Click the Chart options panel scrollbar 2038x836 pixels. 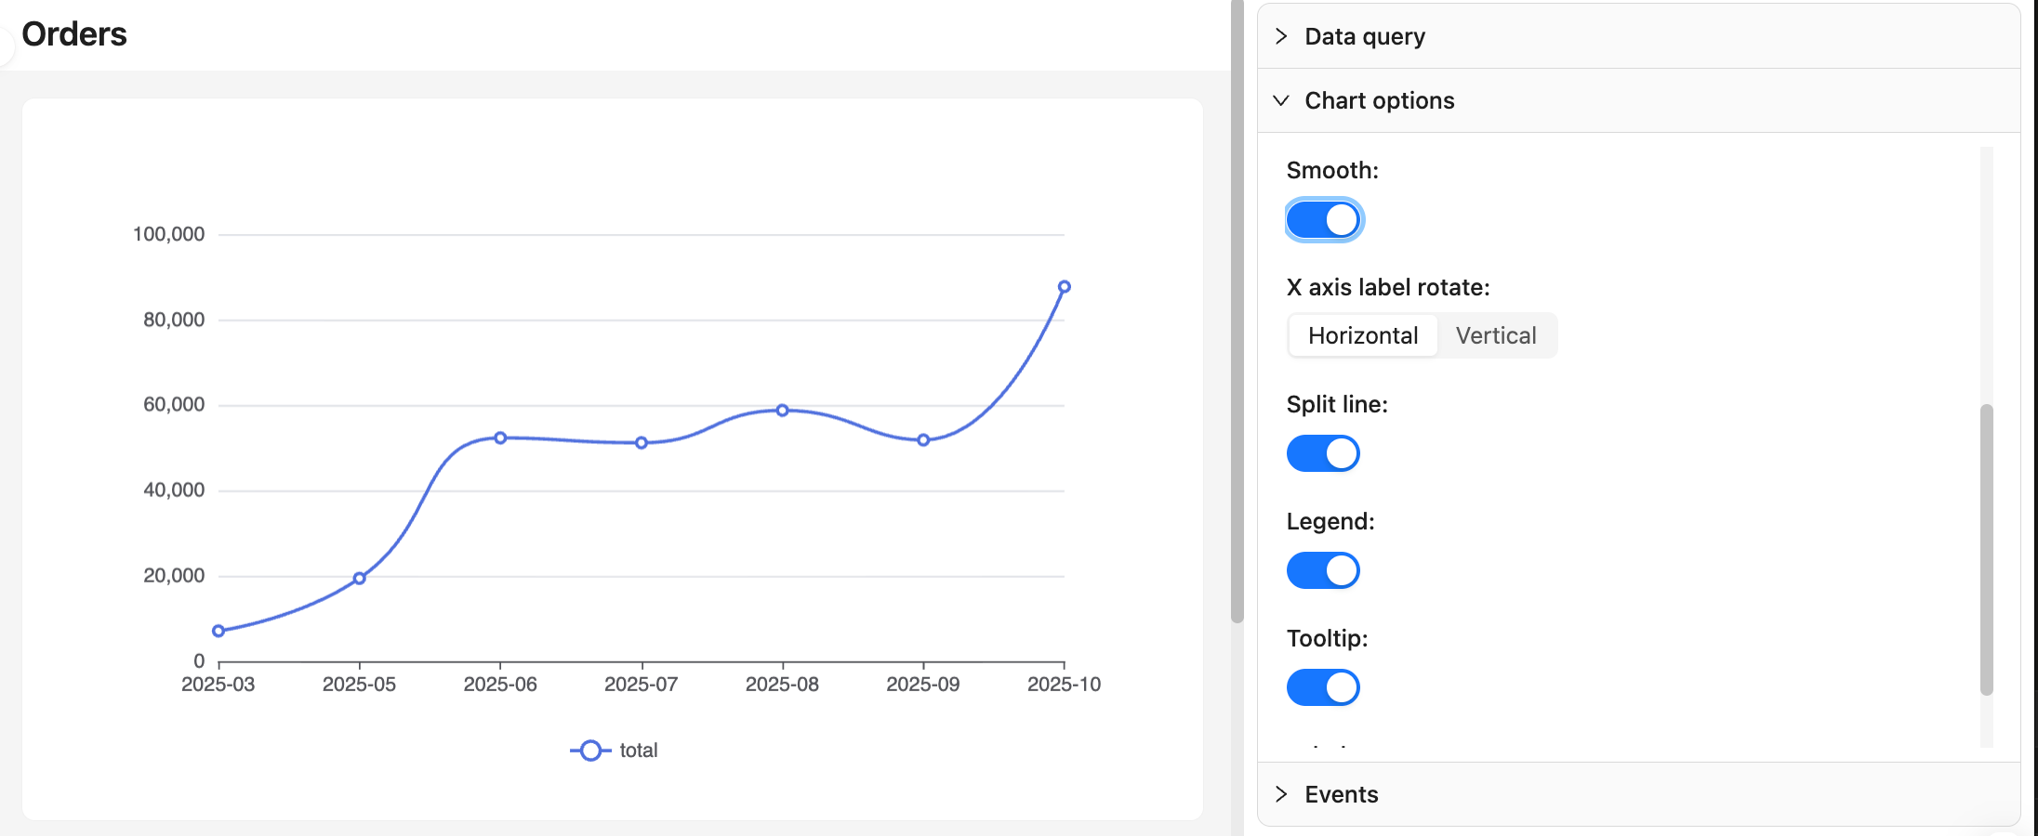pos(1986,548)
